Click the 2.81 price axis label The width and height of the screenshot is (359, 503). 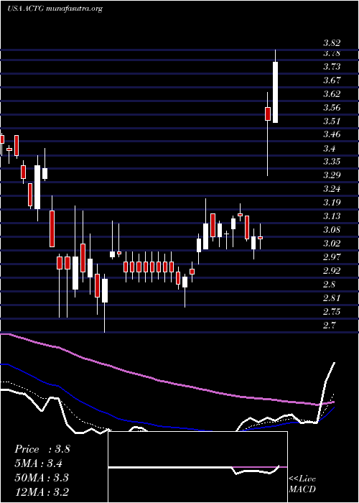pyautogui.click(x=332, y=298)
